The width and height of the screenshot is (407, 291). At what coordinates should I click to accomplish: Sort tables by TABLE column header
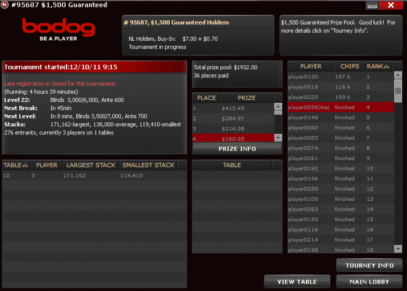(x=16, y=165)
